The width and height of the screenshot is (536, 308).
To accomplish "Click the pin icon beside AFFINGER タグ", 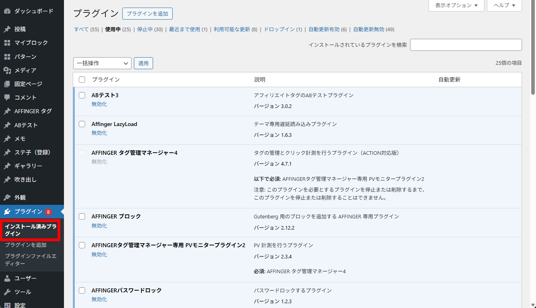I will (7, 111).
